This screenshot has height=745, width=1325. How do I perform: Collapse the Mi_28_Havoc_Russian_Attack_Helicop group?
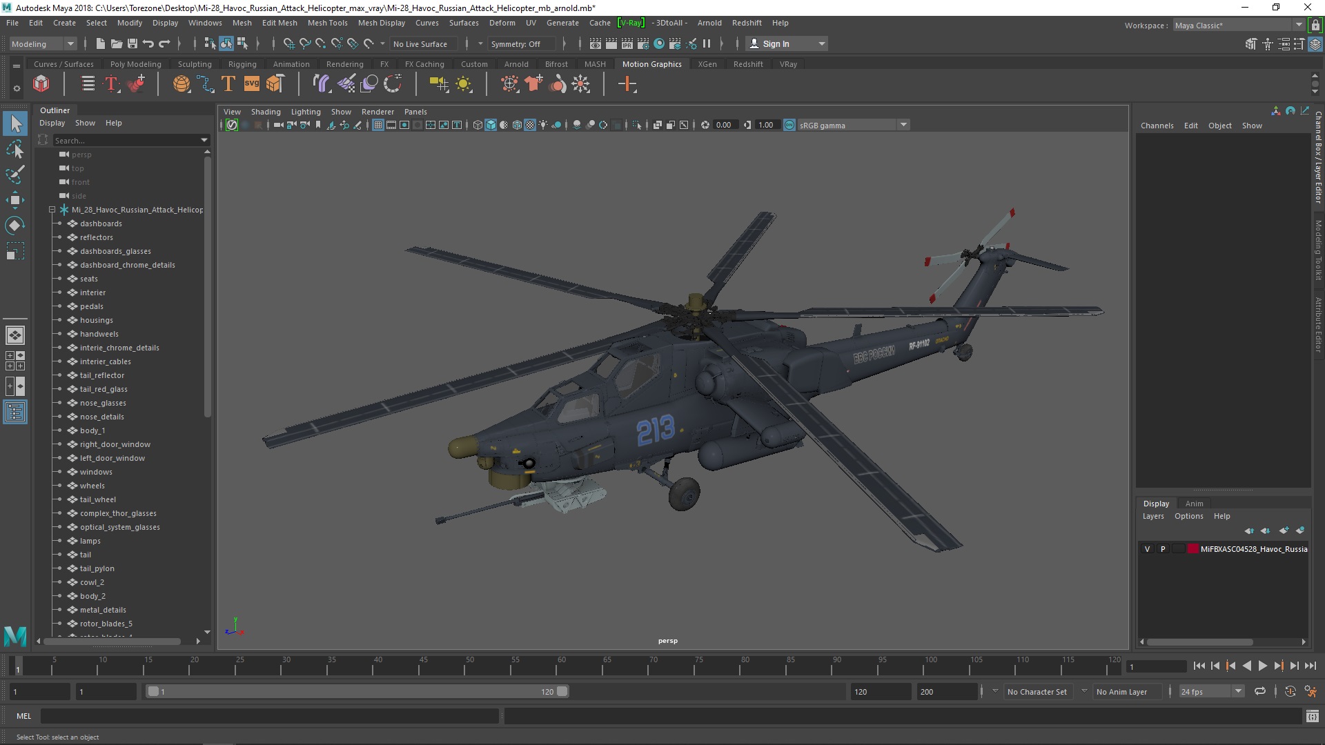click(52, 210)
